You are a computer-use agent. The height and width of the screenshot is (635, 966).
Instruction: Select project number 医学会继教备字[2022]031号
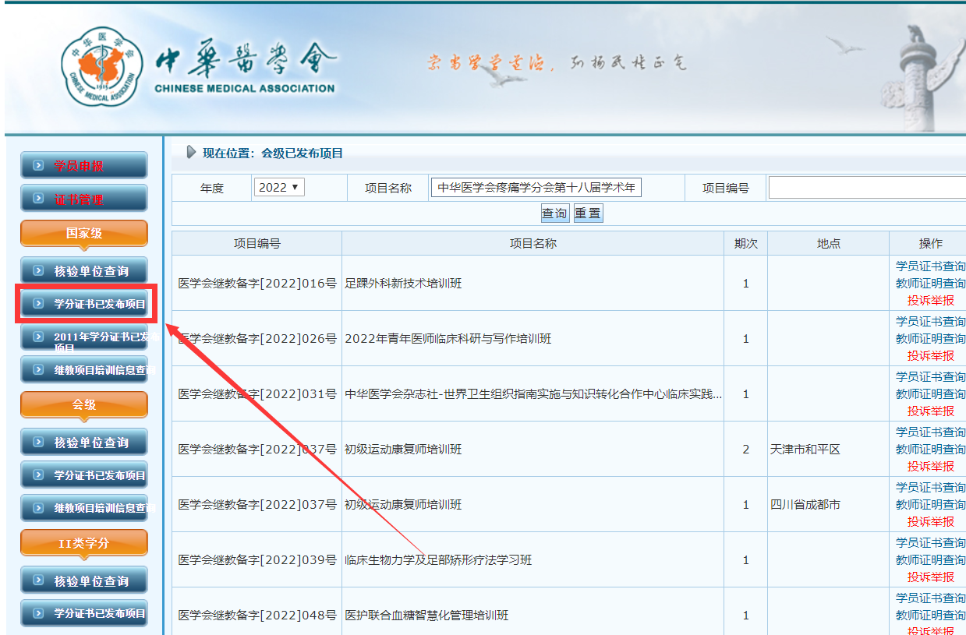click(257, 394)
